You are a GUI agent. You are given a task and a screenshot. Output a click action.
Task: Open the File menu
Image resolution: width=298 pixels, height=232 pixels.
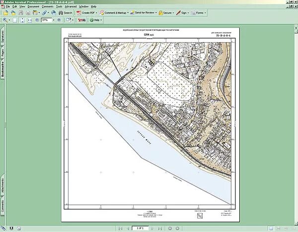point(8,6)
